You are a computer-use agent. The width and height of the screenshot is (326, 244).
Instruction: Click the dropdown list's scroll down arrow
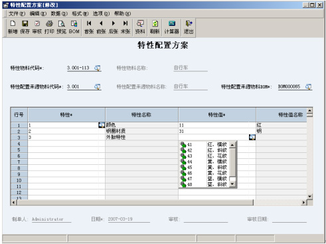[x=232, y=184]
